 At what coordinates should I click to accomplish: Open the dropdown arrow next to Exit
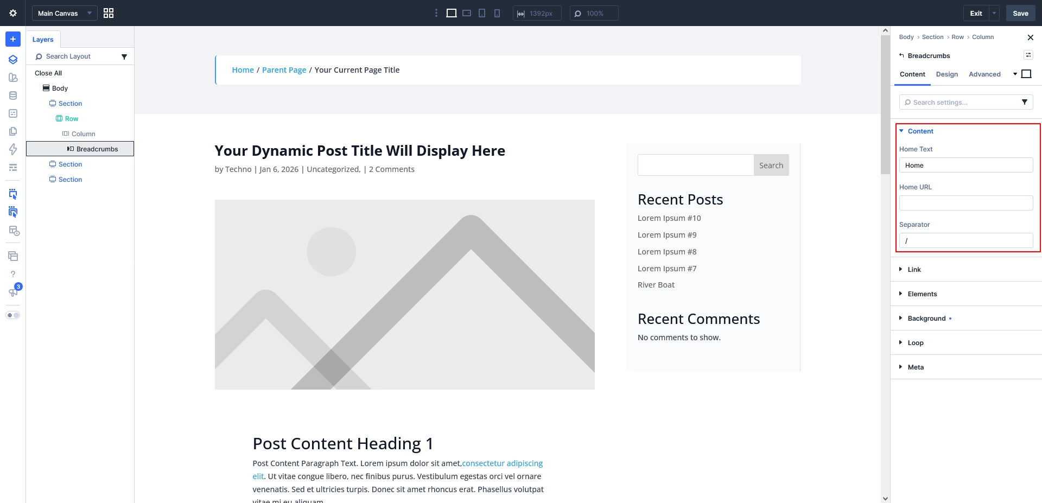click(x=994, y=13)
